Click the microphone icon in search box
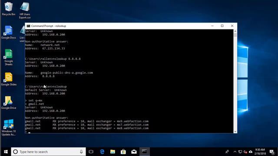278x156 pixels. click(x=81, y=152)
